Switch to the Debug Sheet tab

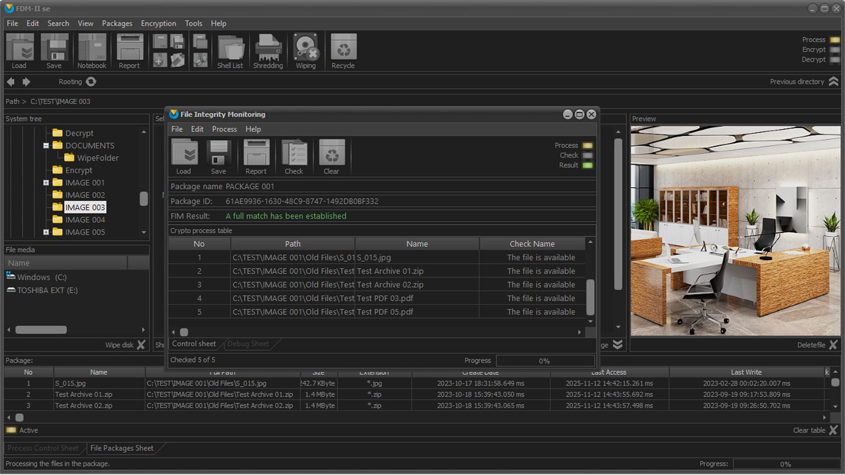(x=248, y=344)
